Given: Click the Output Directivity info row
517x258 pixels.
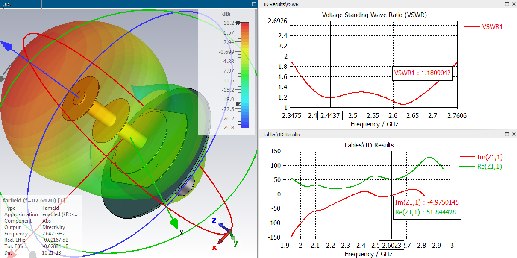Looking at the screenshot, I should tap(34, 227).
